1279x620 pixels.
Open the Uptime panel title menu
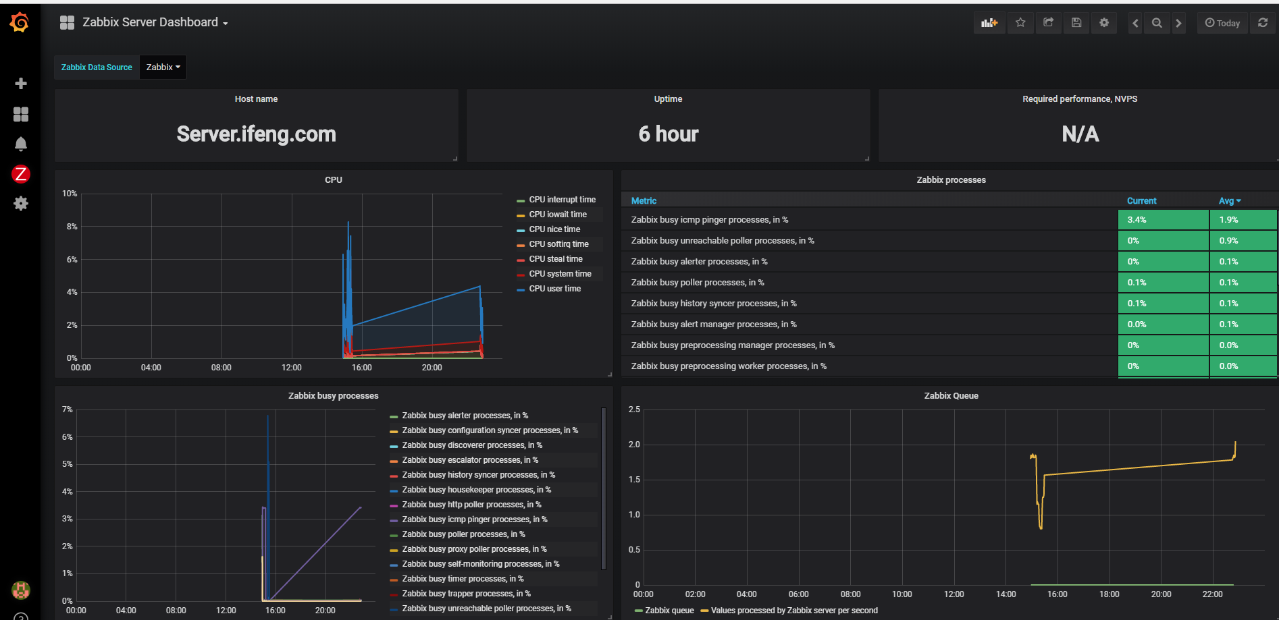pyautogui.click(x=668, y=99)
